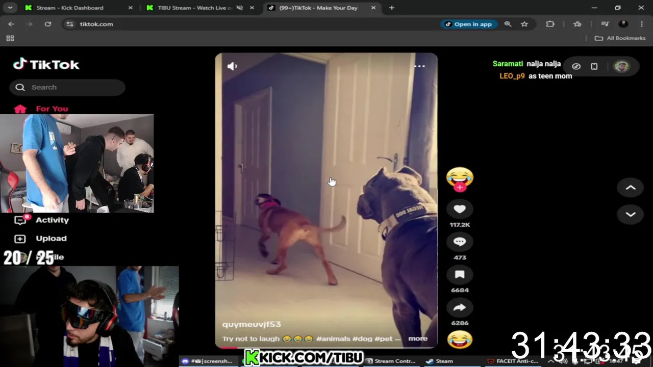Open the Chrome three-dot menu
Screen dimensions: 653x367
point(641,24)
